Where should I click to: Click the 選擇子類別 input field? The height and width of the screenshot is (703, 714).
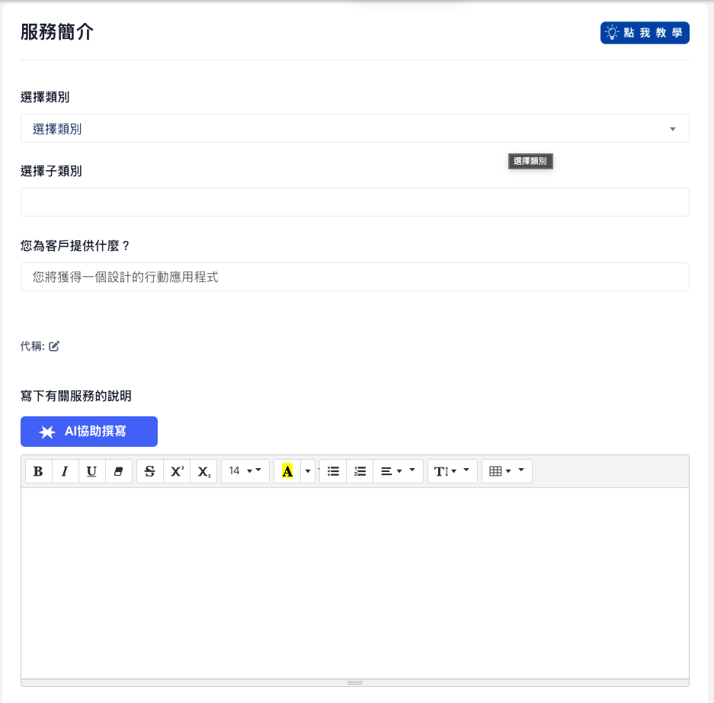click(x=354, y=201)
